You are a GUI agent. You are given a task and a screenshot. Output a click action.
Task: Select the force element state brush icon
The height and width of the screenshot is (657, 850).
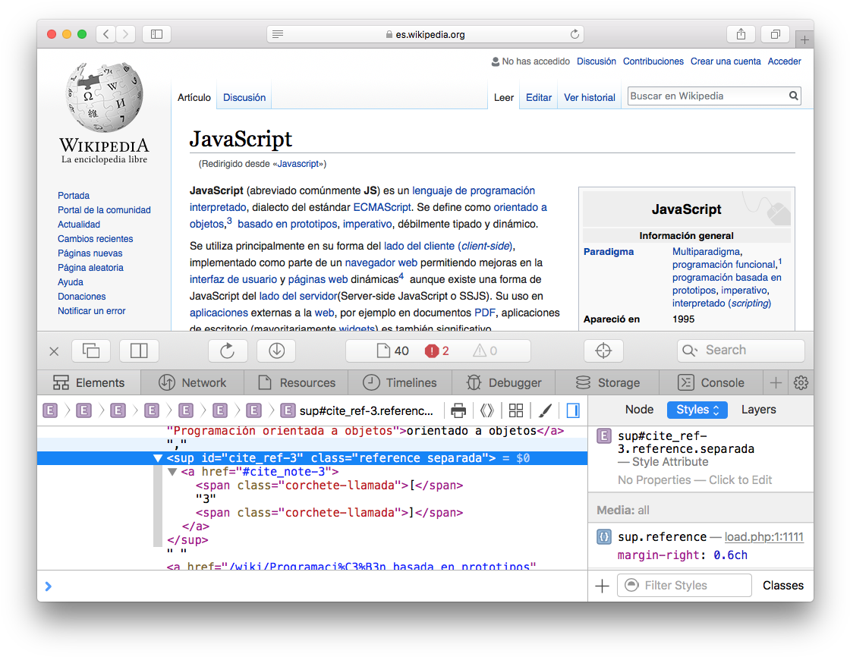tap(545, 410)
